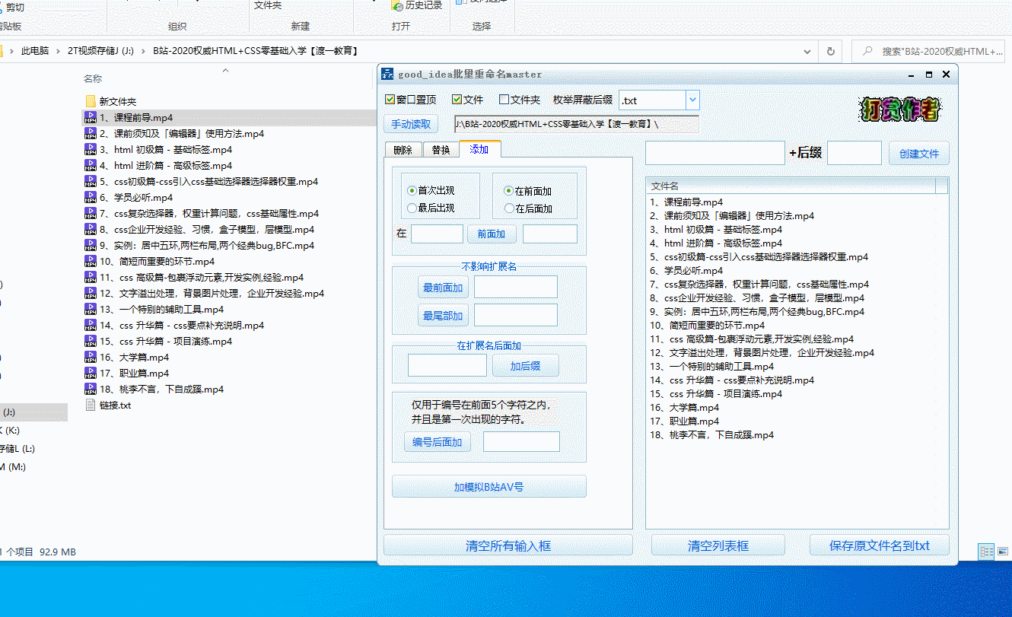Select 16、大学篇.mp4 in the rename list
The height and width of the screenshot is (617, 1012).
pyautogui.click(x=684, y=408)
